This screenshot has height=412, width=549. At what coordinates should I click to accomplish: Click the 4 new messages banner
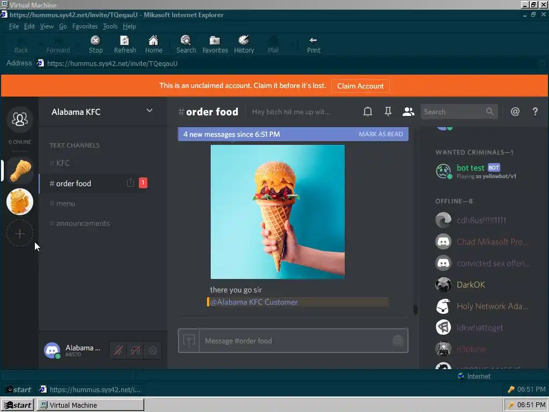293,134
